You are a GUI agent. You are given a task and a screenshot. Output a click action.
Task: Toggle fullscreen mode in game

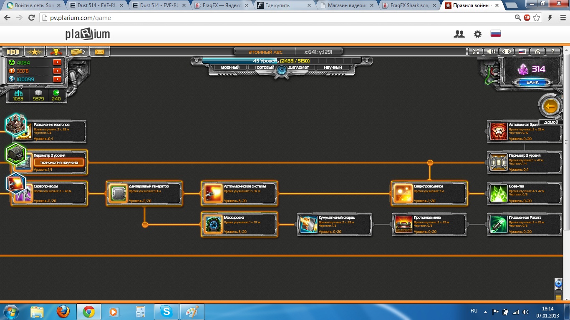475,52
